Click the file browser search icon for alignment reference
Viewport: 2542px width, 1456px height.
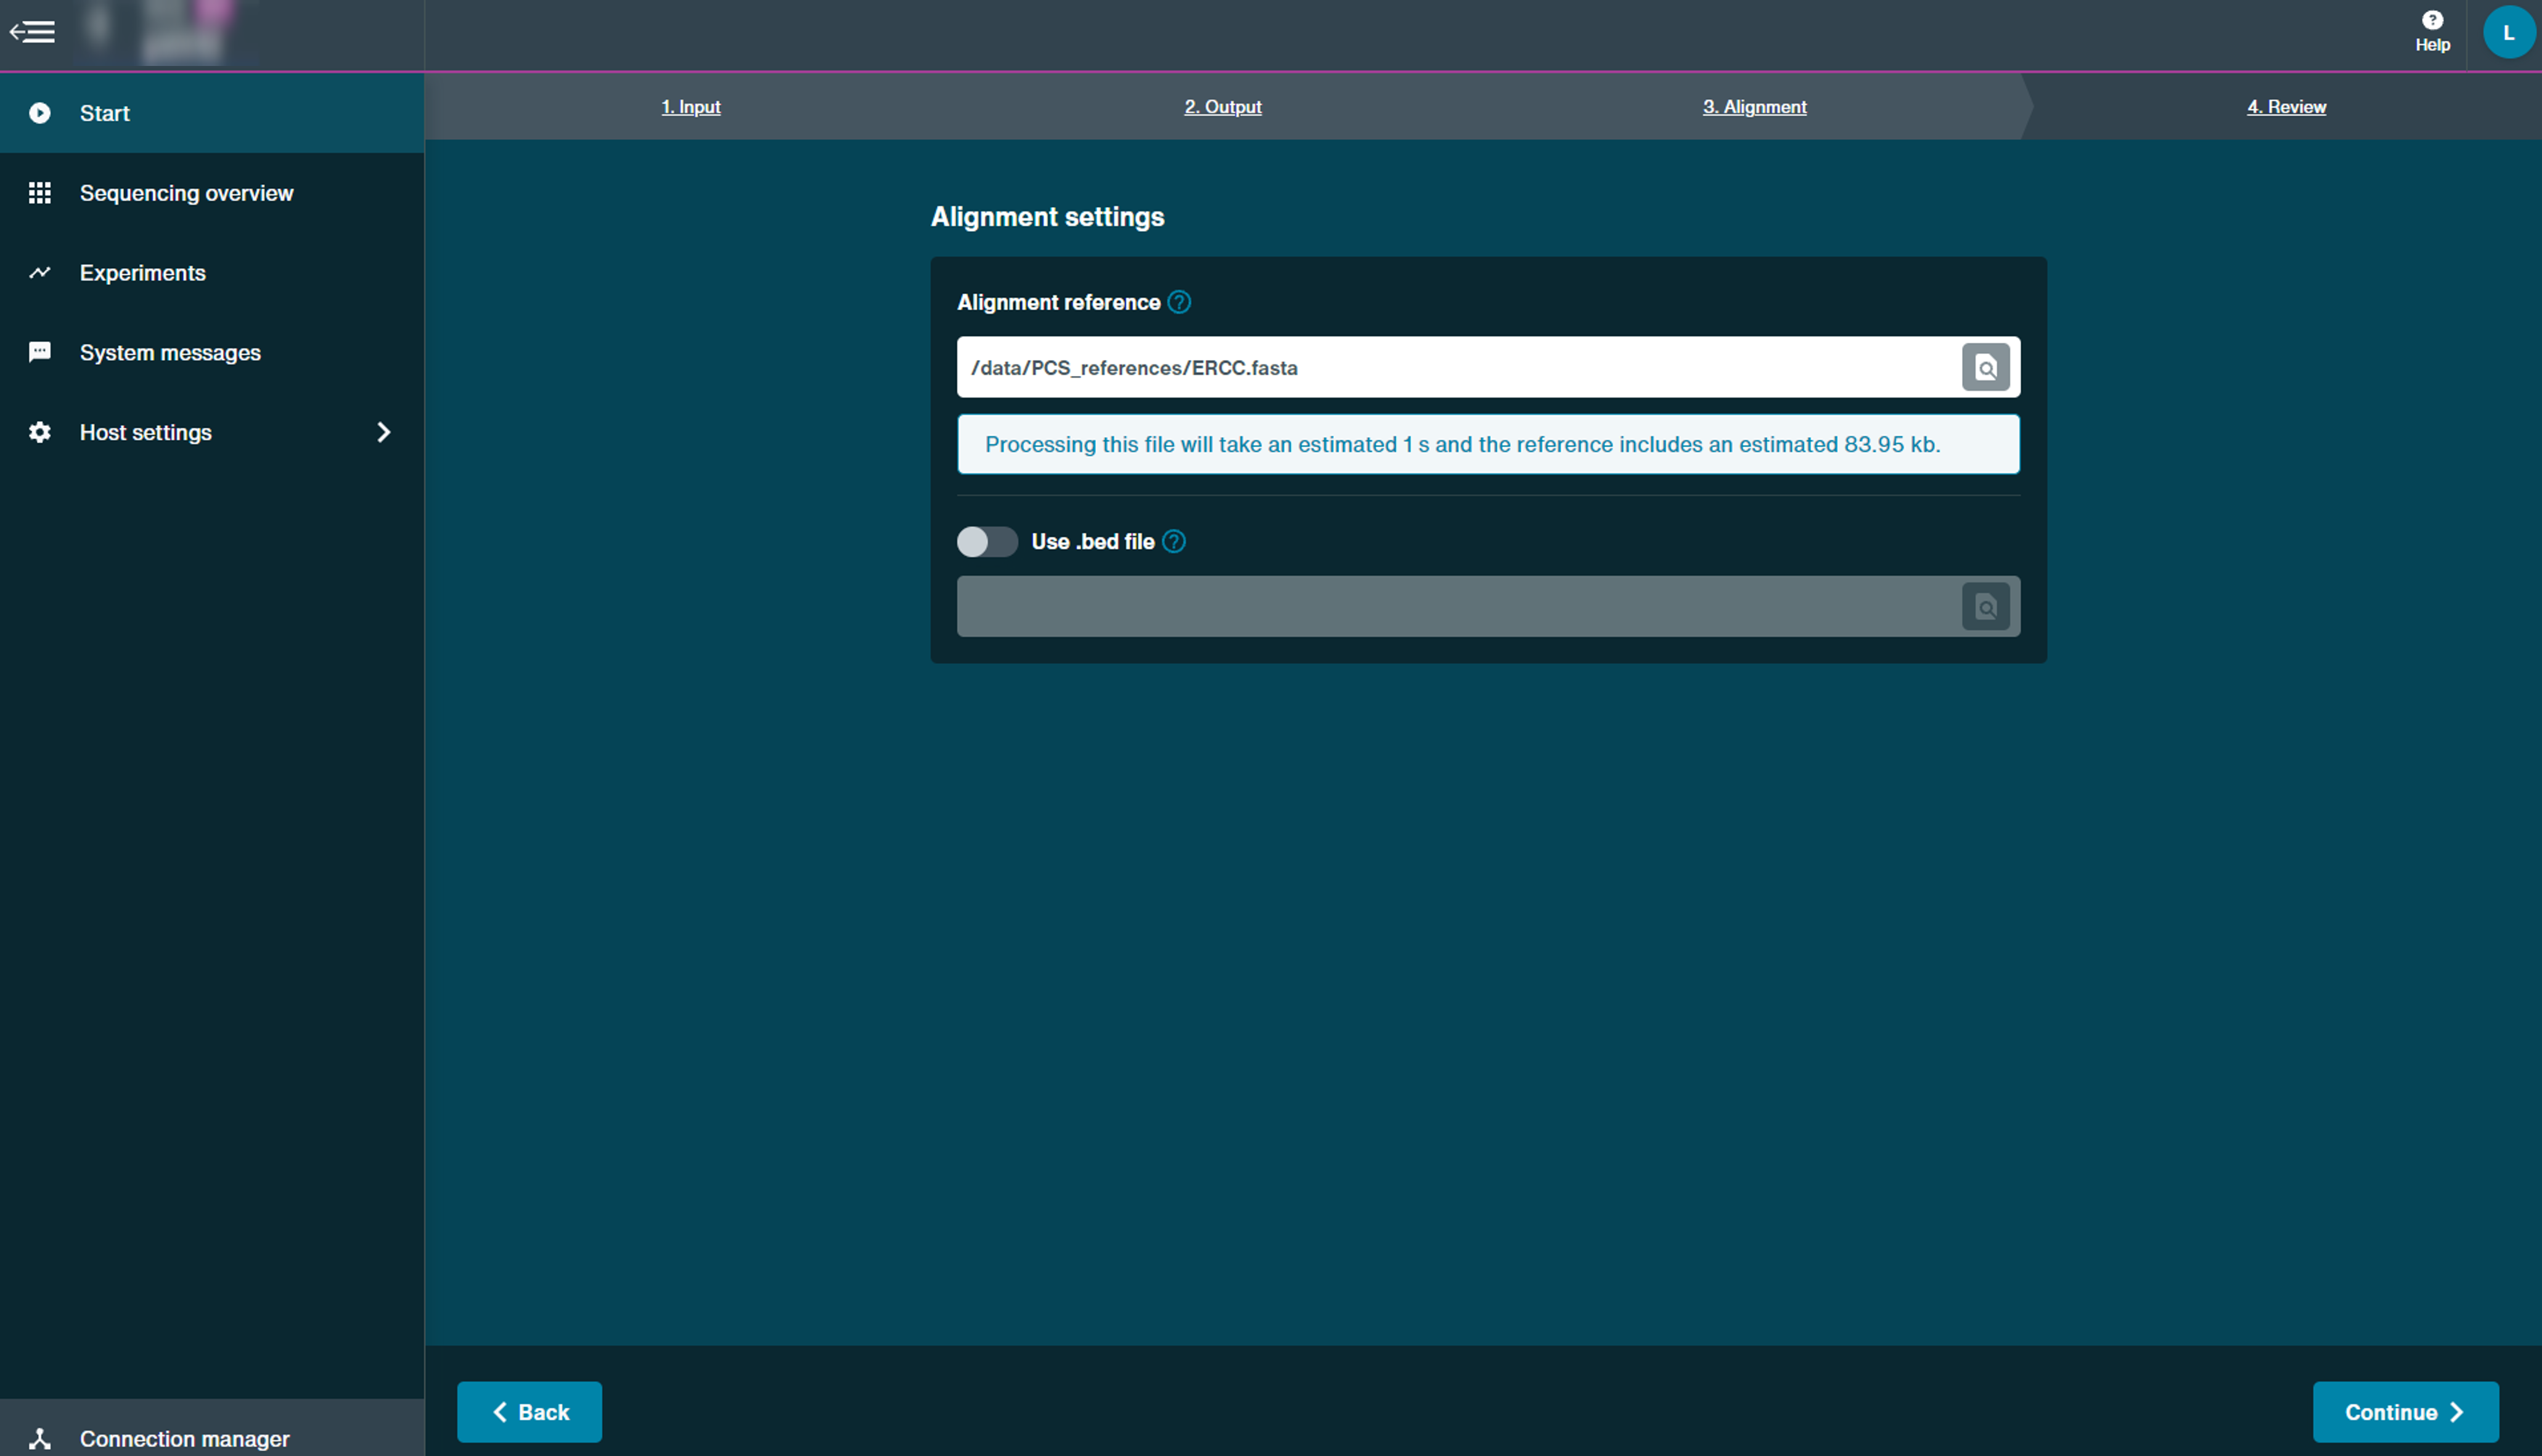(x=1984, y=367)
